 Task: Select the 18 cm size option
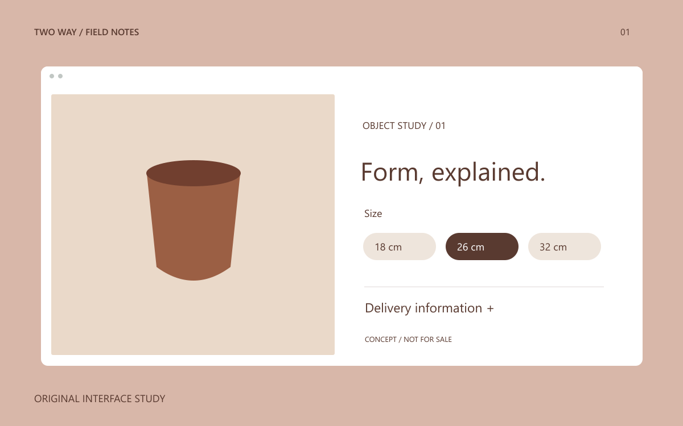click(x=400, y=247)
